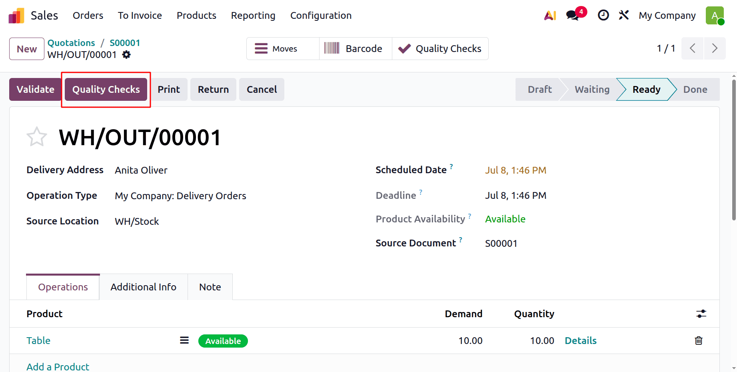
Task: Click the Return button
Action: 213,89
